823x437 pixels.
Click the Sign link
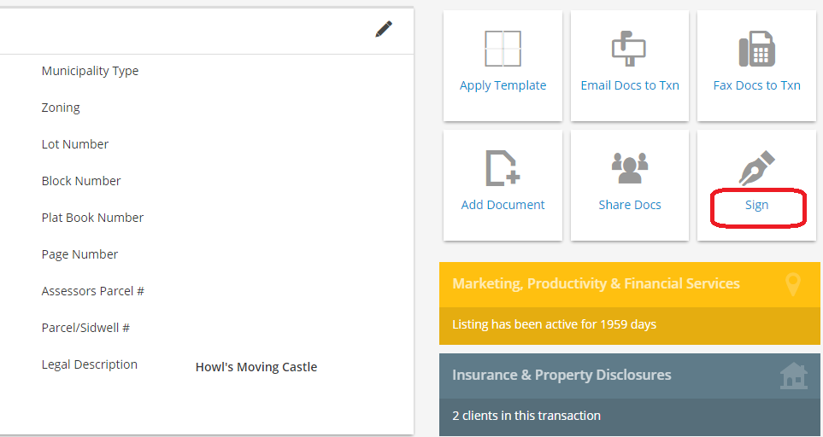pos(757,205)
